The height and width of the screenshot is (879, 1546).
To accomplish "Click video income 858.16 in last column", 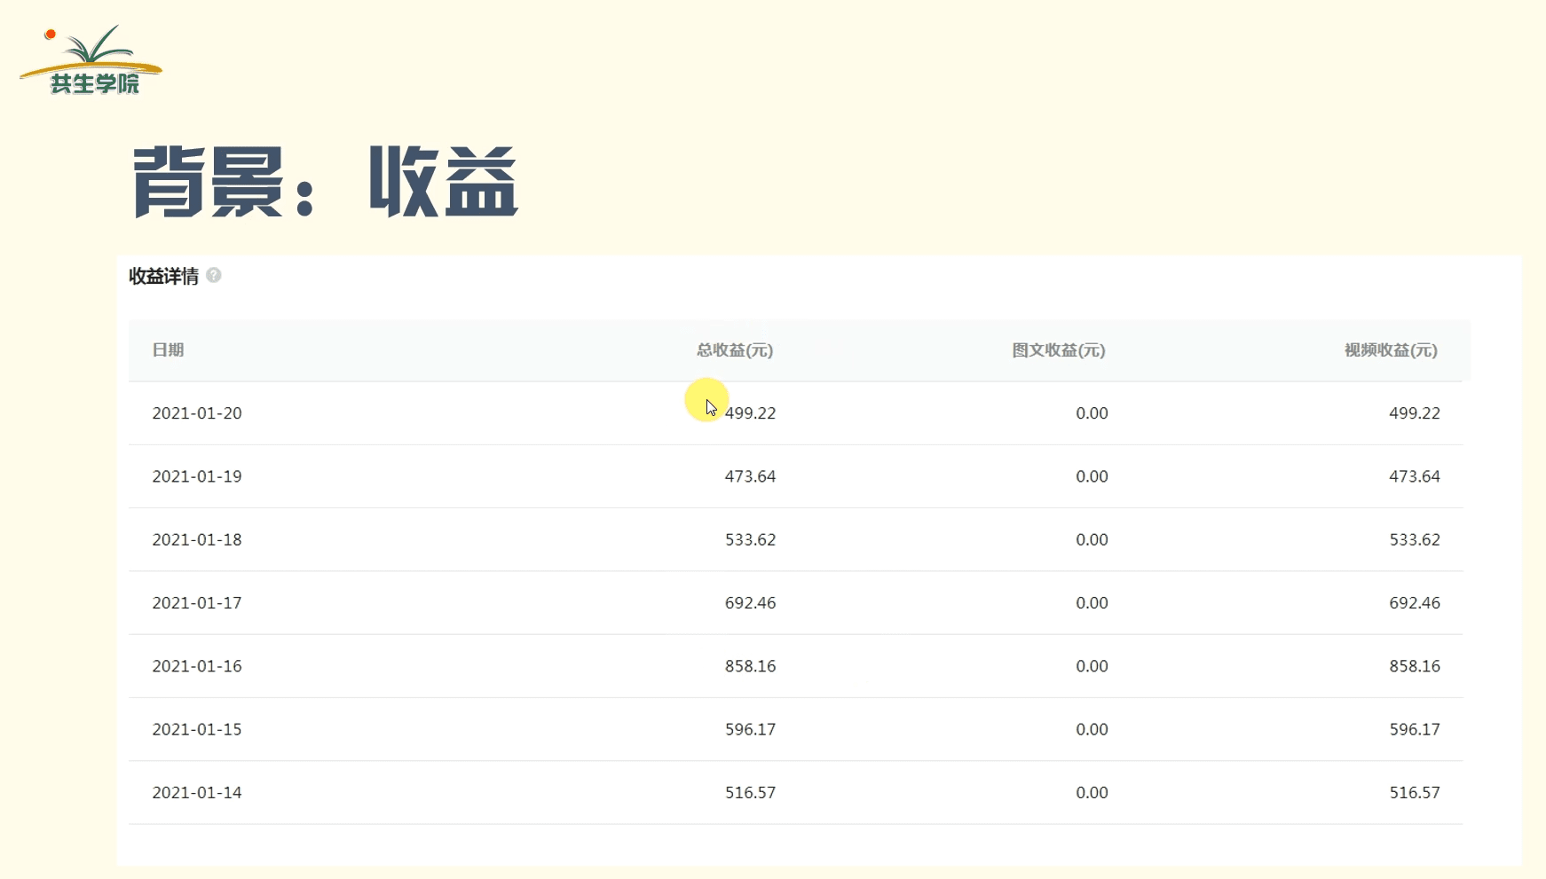I will click(x=1415, y=666).
